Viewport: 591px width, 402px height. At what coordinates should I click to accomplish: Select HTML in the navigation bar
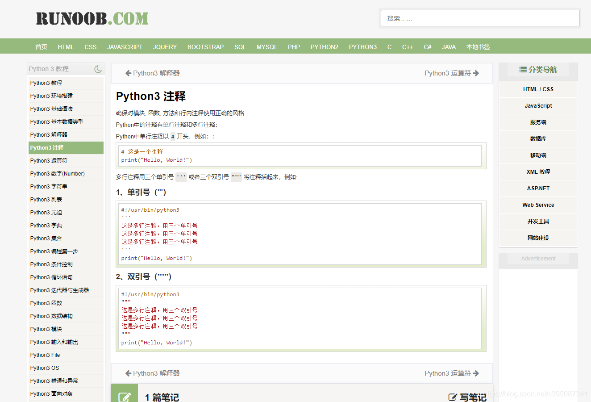coord(66,47)
